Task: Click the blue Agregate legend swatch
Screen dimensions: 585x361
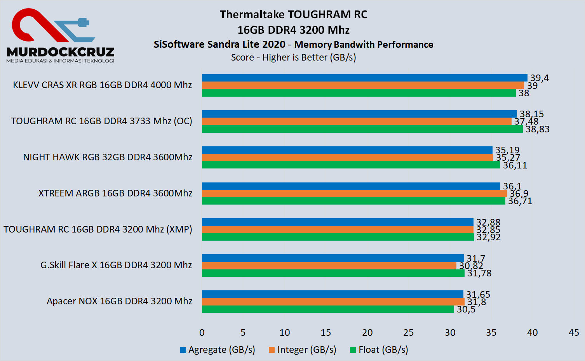Action: pos(183,350)
